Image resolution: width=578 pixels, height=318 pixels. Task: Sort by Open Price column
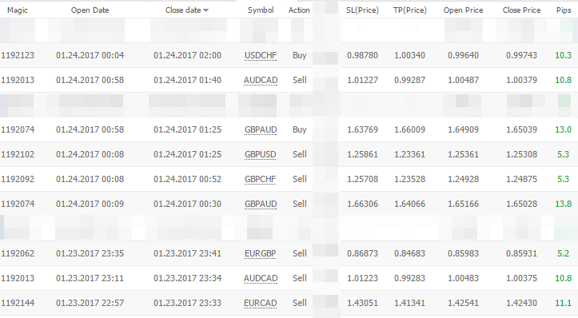click(463, 10)
